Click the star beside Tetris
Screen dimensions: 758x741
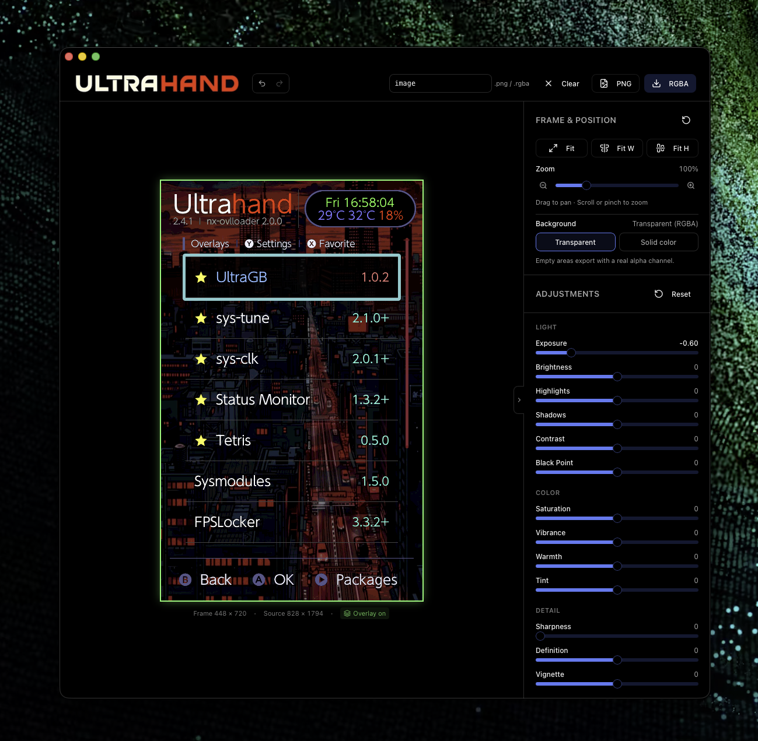[201, 441]
